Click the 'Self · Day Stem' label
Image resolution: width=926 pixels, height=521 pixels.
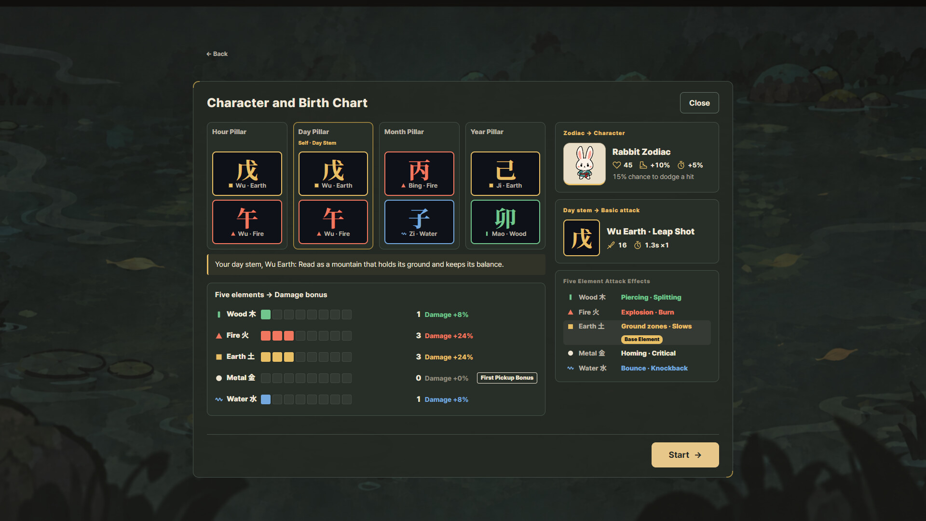[317, 143]
